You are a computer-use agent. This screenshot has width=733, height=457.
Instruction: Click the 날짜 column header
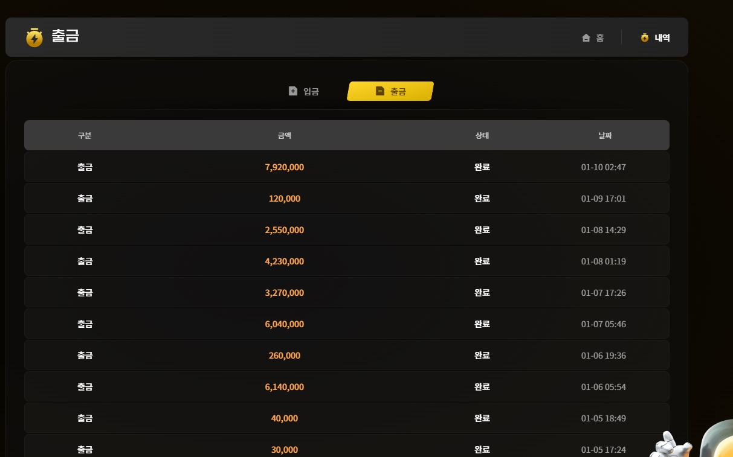tap(604, 136)
